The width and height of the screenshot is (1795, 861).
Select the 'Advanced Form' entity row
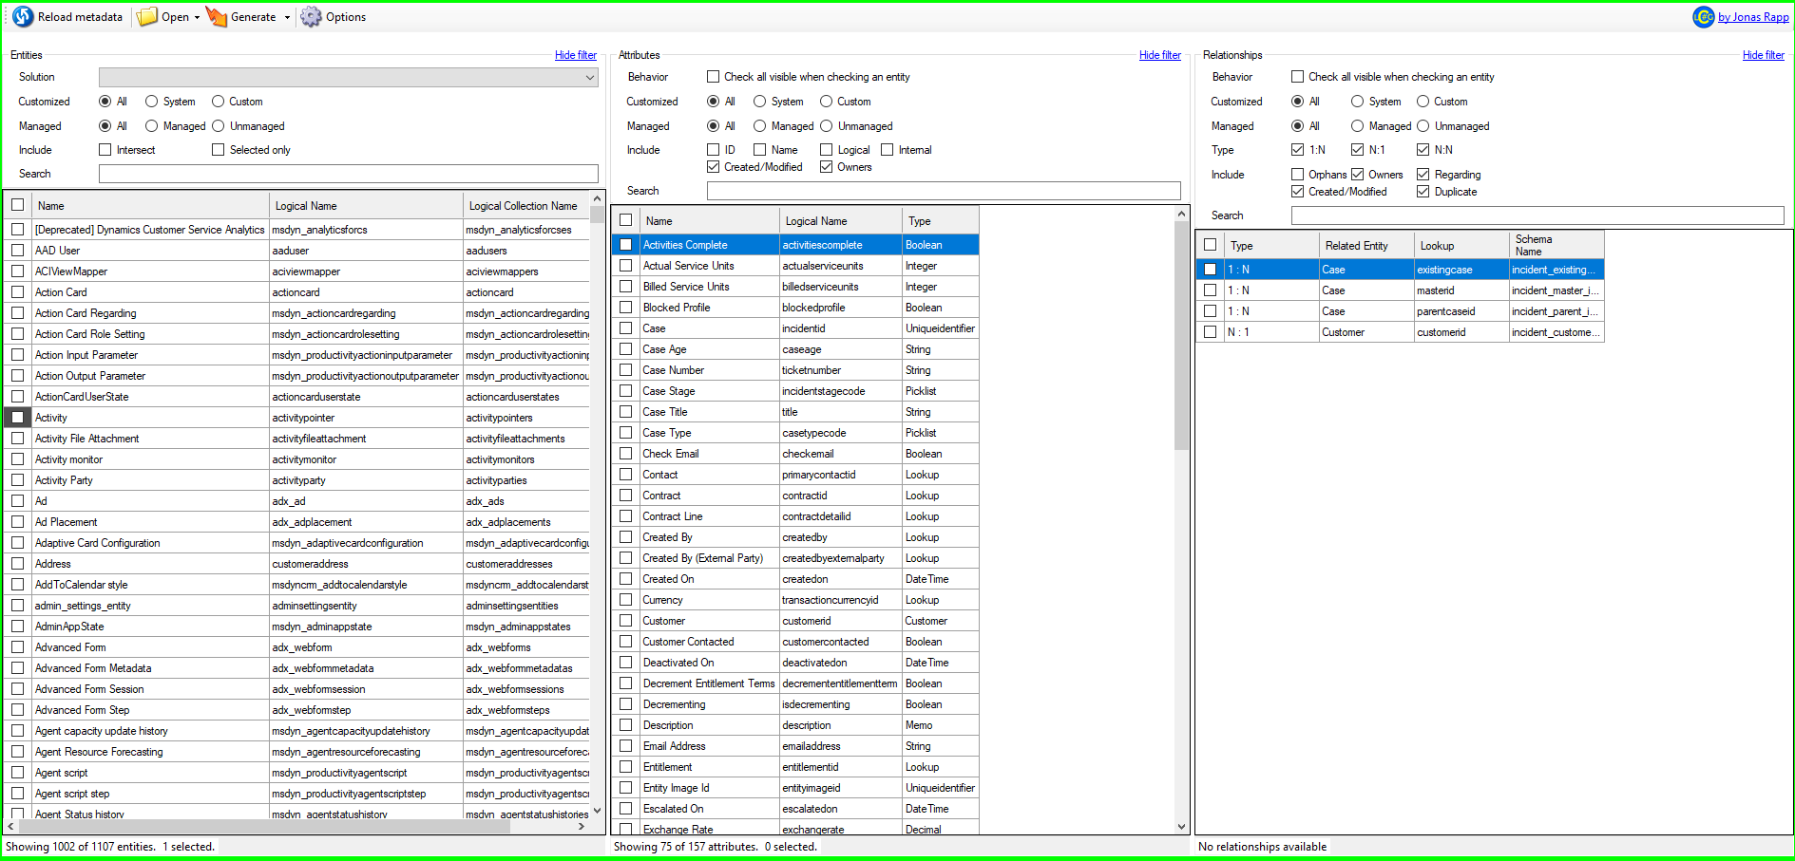[x=298, y=647]
